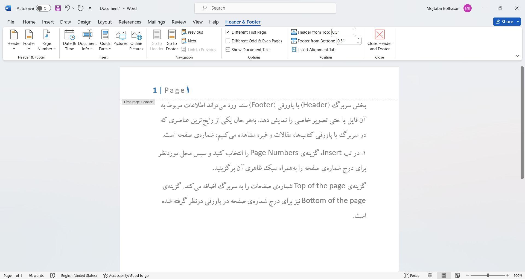
Task: Decrease Header from Top value
Action: [x=353, y=34]
